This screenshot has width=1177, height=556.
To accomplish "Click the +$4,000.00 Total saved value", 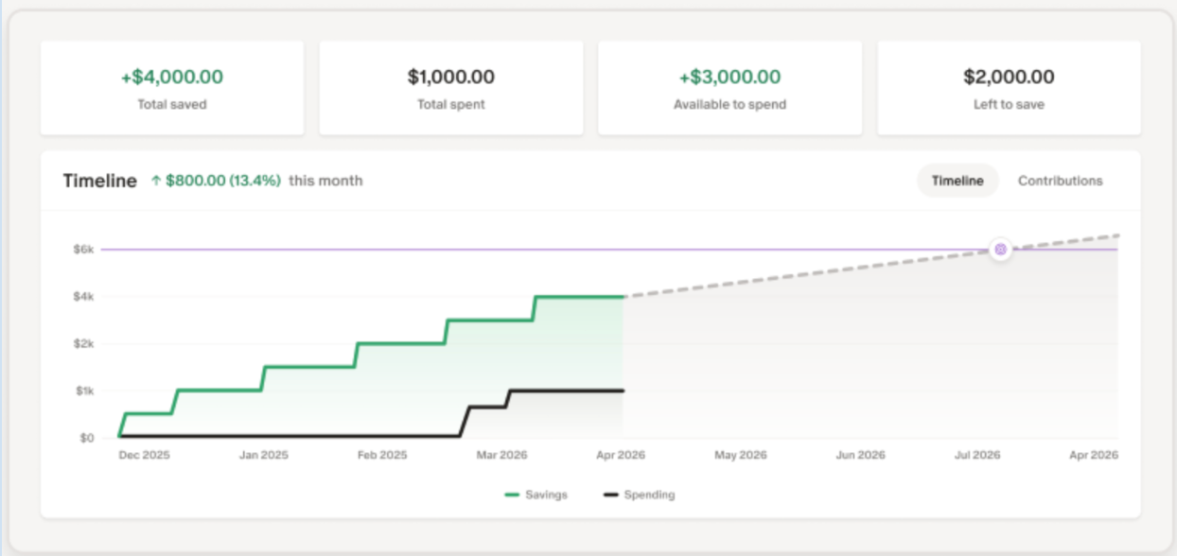I will [172, 77].
